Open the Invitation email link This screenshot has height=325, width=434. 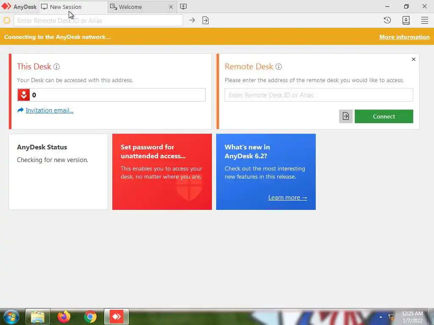49,110
